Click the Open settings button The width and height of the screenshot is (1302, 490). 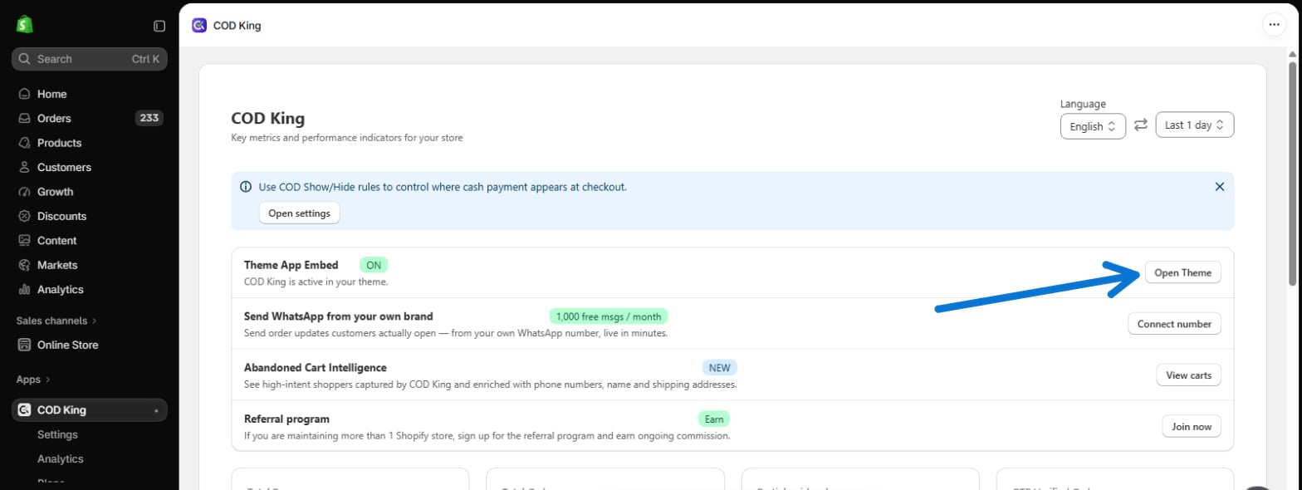[x=299, y=213]
